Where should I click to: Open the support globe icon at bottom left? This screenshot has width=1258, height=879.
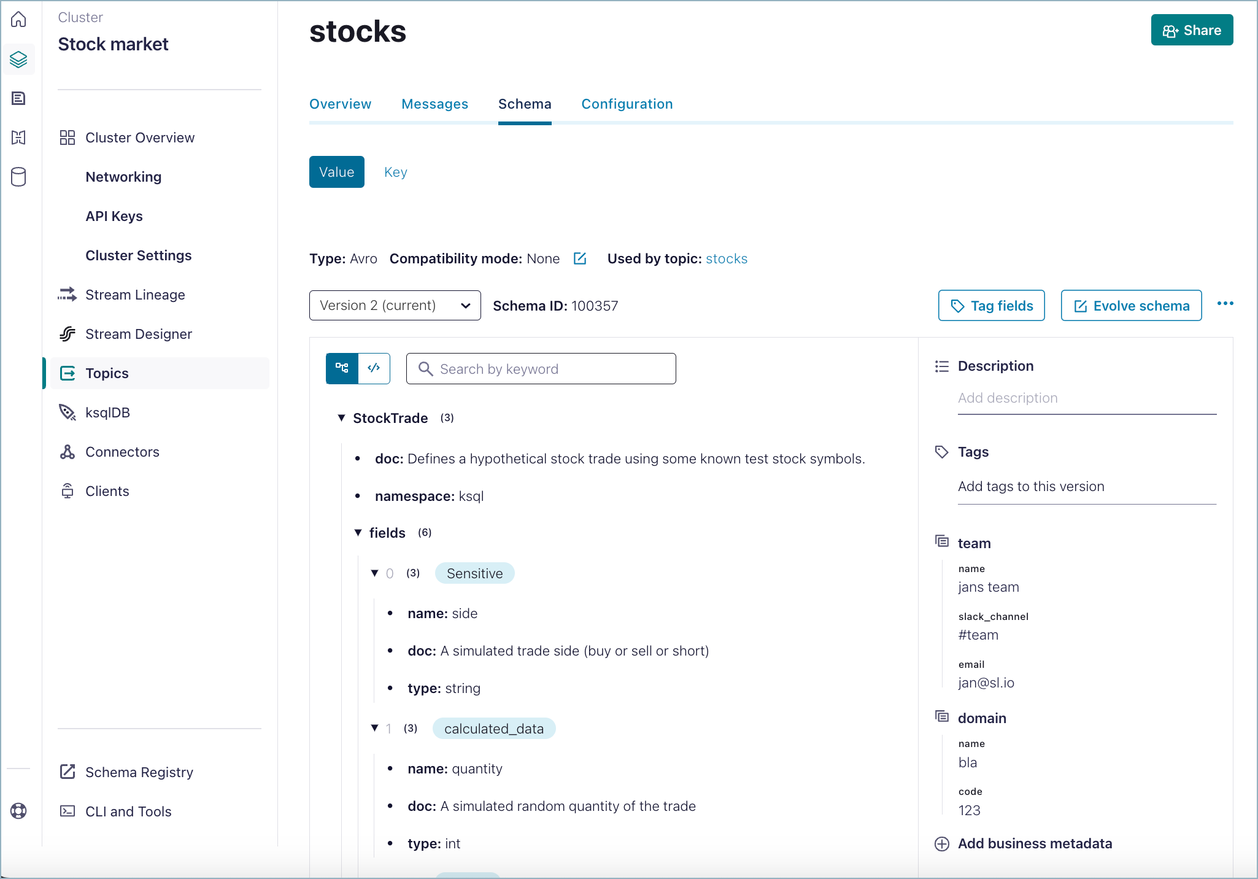pos(18,811)
